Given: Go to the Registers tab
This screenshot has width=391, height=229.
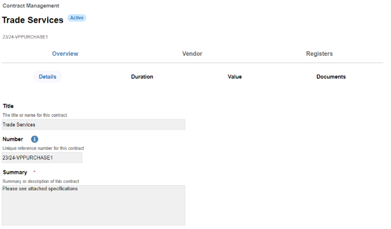Looking at the screenshot, I should (x=319, y=54).
